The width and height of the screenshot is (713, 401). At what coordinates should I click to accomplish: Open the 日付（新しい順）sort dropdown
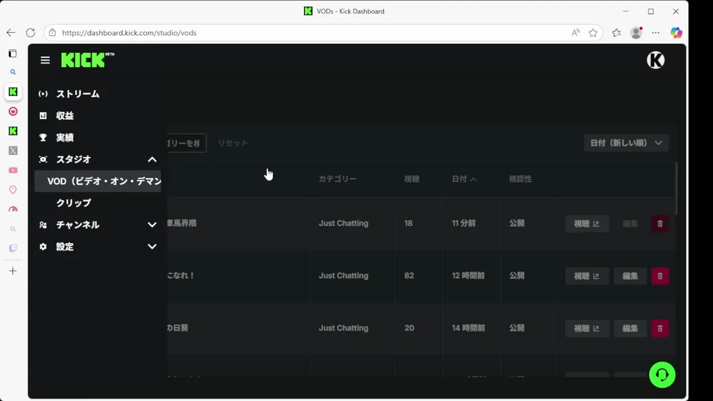(x=626, y=143)
